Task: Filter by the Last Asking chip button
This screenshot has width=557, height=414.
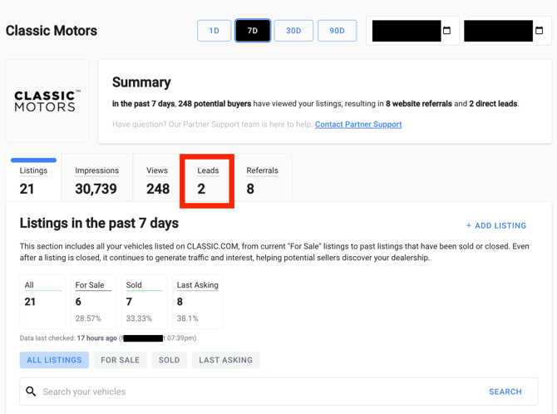Action: [x=225, y=360]
